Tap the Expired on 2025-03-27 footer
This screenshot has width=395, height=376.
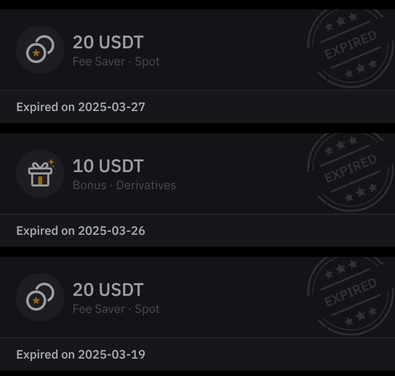(x=81, y=107)
